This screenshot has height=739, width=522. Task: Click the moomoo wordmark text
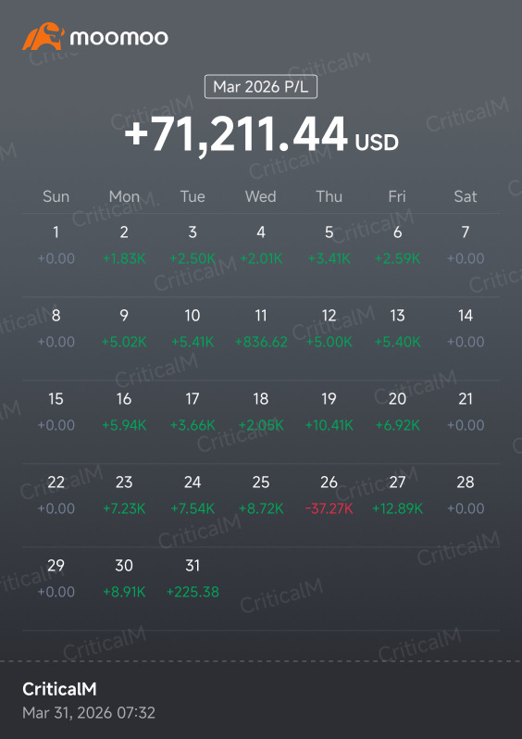point(118,38)
